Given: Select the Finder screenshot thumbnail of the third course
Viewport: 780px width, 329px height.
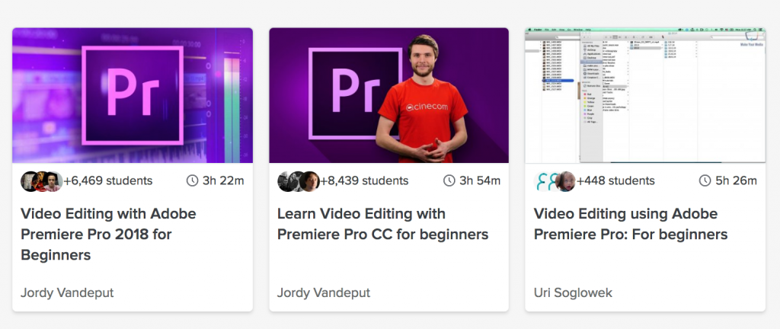Looking at the screenshot, I should click(644, 95).
